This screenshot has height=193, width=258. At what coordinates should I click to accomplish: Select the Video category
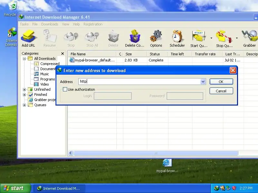(x=42, y=84)
